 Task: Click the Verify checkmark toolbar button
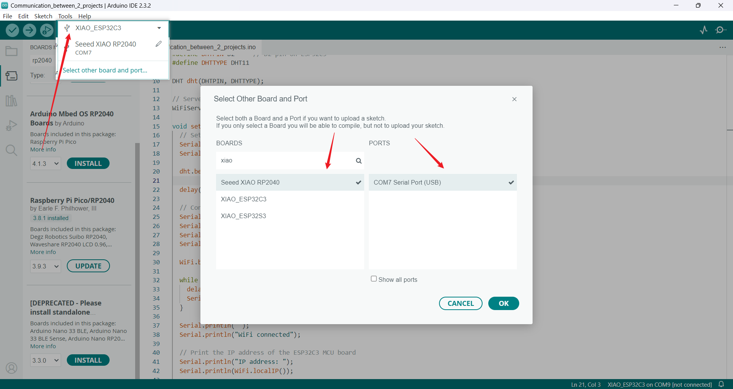coord(12,30)
